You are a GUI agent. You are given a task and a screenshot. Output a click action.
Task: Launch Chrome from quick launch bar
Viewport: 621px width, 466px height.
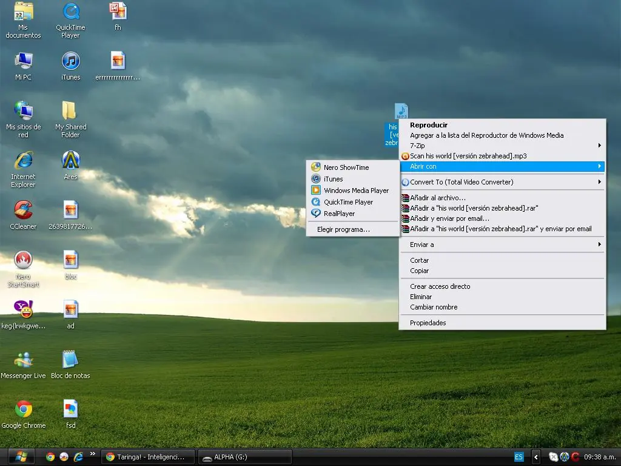point(50,457)
